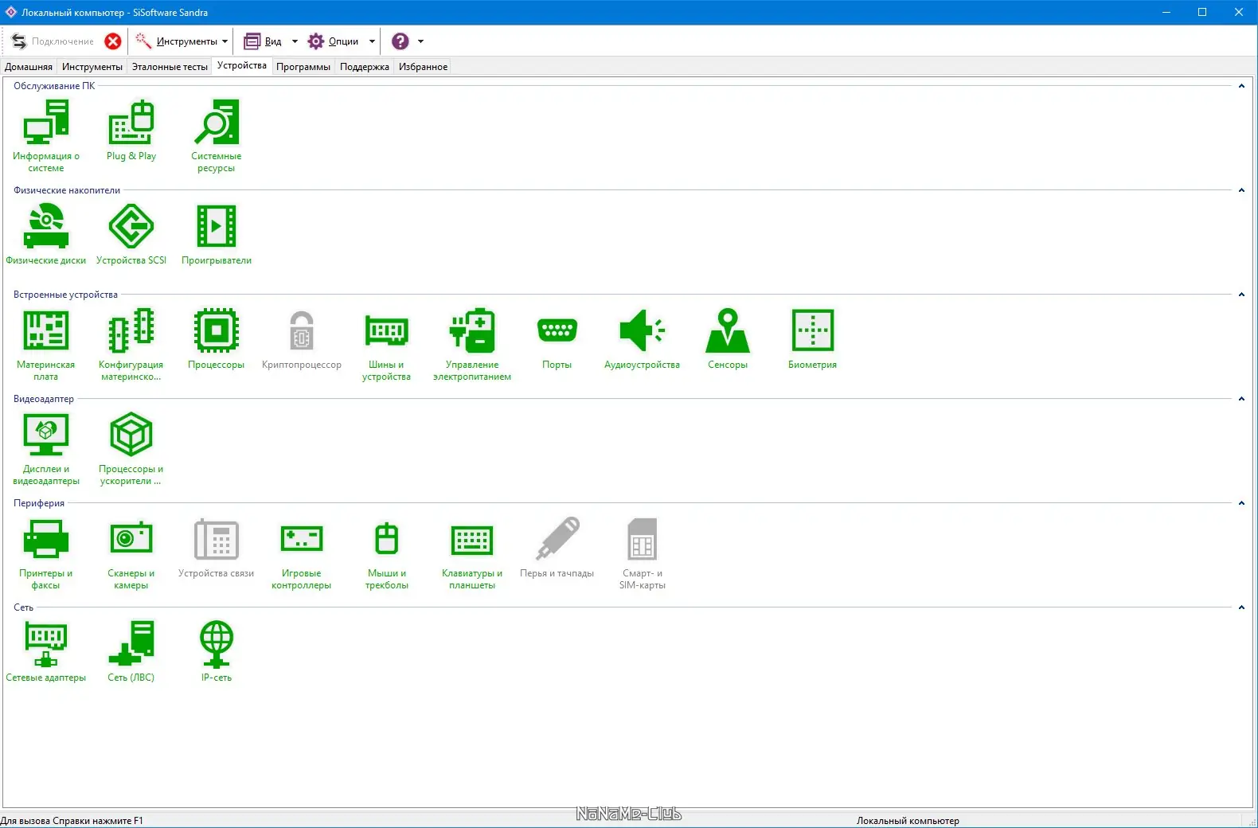The height and width of the screenshot is (828, 1258).
Task: Open the Инструменты toolbar menu
Action: pos(182,41)
